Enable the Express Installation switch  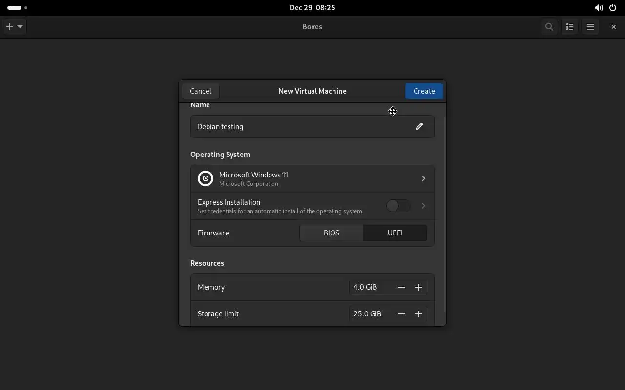[x=398, y=206]
